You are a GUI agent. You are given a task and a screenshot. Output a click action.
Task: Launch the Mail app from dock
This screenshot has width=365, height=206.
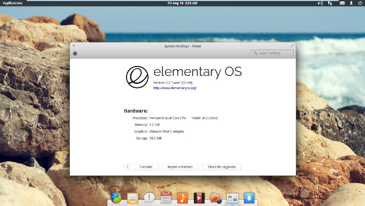[133, 198]
